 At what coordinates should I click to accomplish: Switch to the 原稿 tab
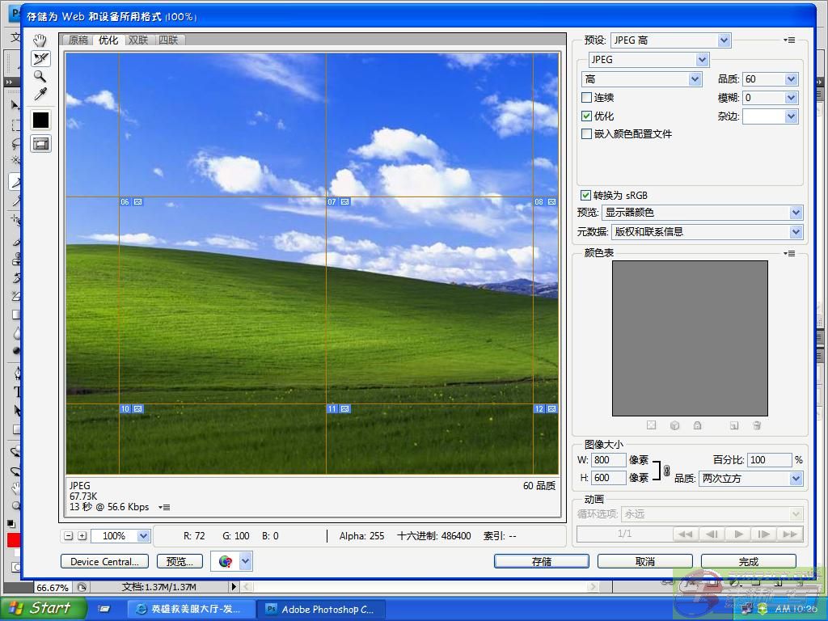pos(78,40)
